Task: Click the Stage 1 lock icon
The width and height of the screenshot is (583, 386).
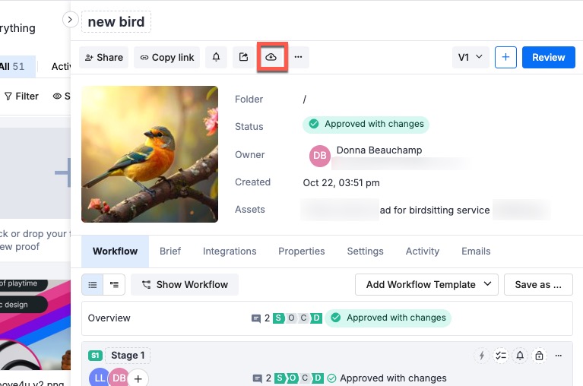Action: click(539, 356)
